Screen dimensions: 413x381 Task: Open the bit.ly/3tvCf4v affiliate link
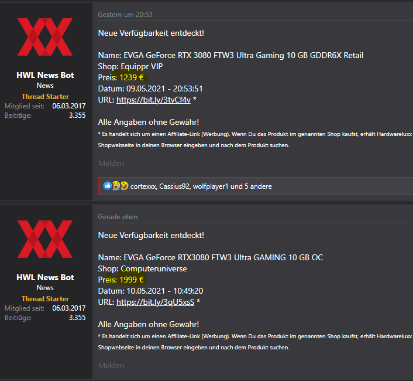click(x=153, y=100)
